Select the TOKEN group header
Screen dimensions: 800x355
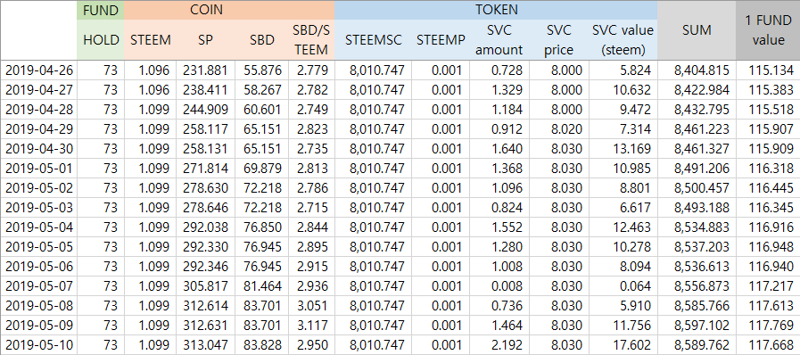[x=496, y=10]
